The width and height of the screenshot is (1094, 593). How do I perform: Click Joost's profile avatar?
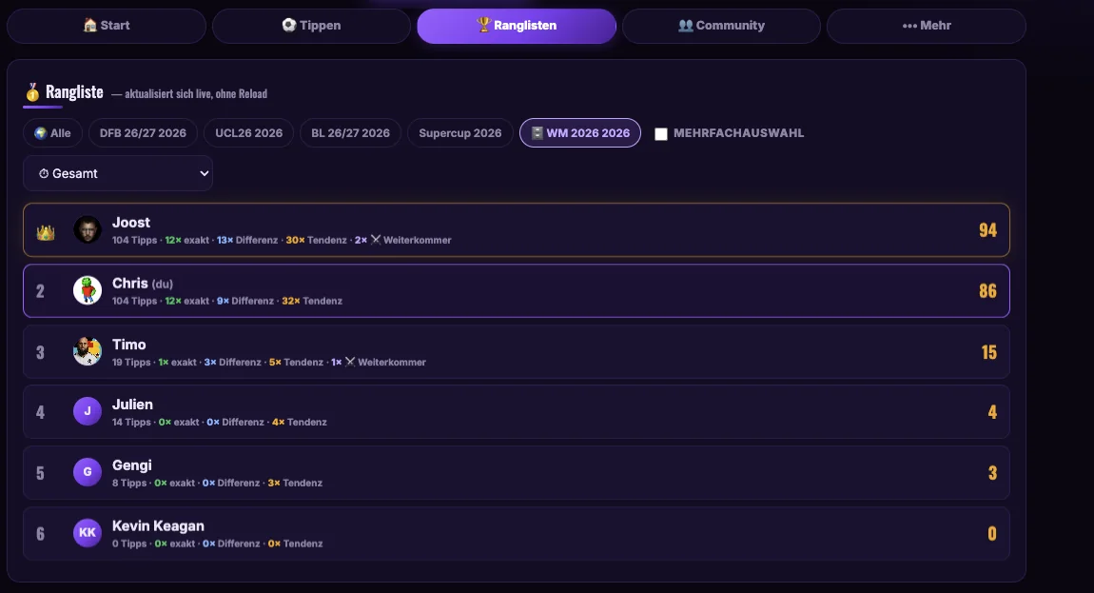pyautogui.click(x=88, y=229)
